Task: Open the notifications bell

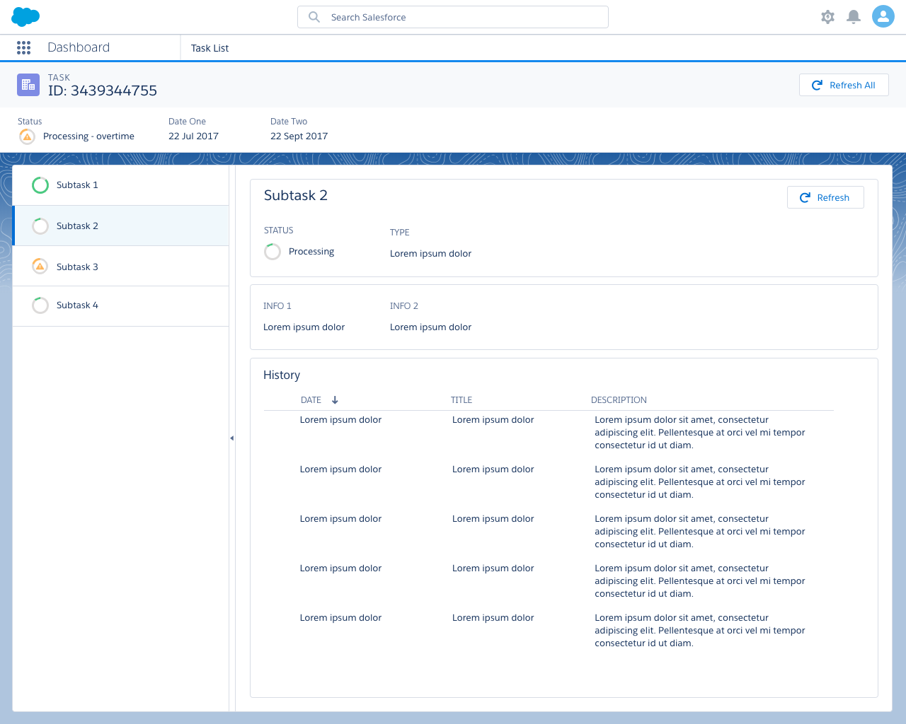Action: tap(854, 17)
